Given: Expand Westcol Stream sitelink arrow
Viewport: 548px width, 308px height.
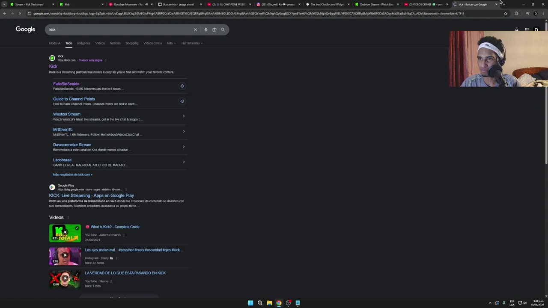Looking at the screenshot, I should click(x=184, y=116).
